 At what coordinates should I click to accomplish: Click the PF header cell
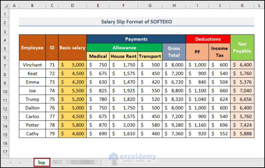197,52
